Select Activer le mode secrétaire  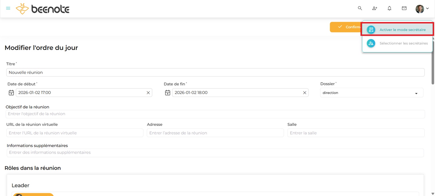click(397, 30)
